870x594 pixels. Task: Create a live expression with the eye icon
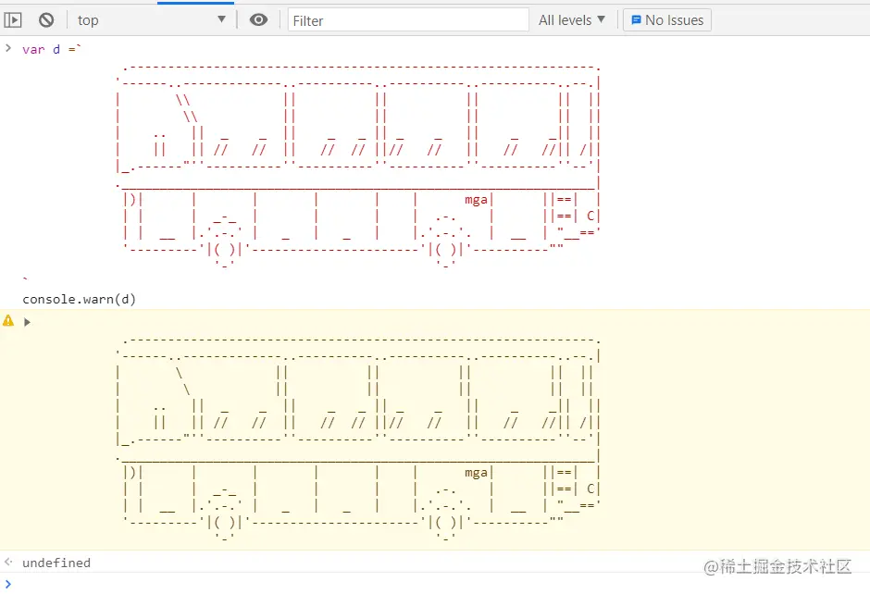pyautogui.click(x=258, y=20)
